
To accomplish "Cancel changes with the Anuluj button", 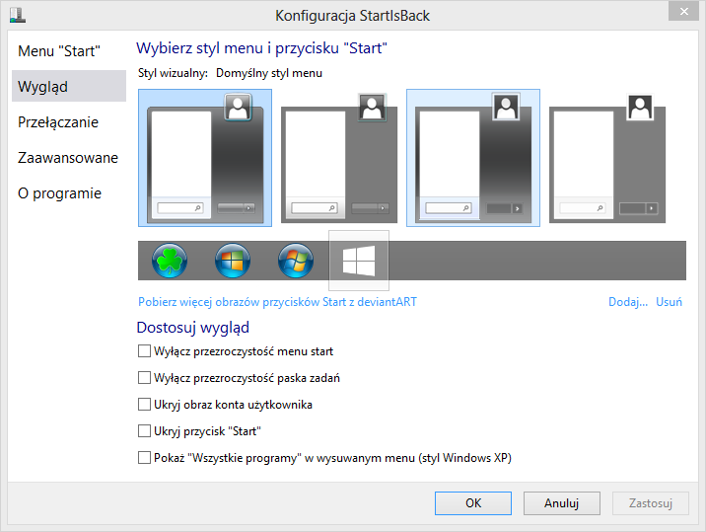I will point(561,503).
